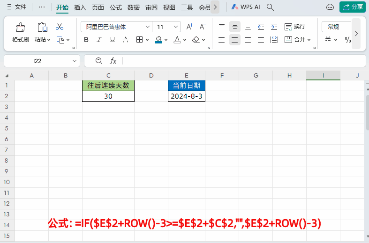Apply the fill color bucket

(158, 40)
